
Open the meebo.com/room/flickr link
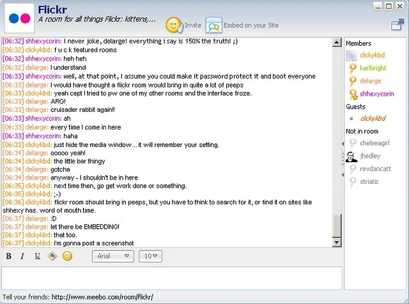[x=102, y=297]
